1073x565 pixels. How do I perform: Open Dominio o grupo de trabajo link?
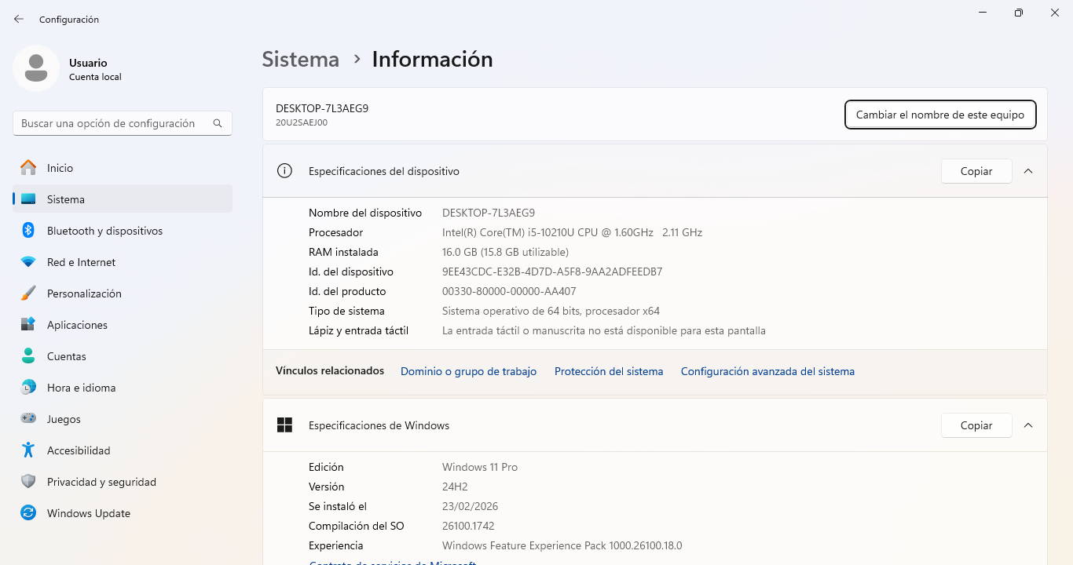pos(468,371)
